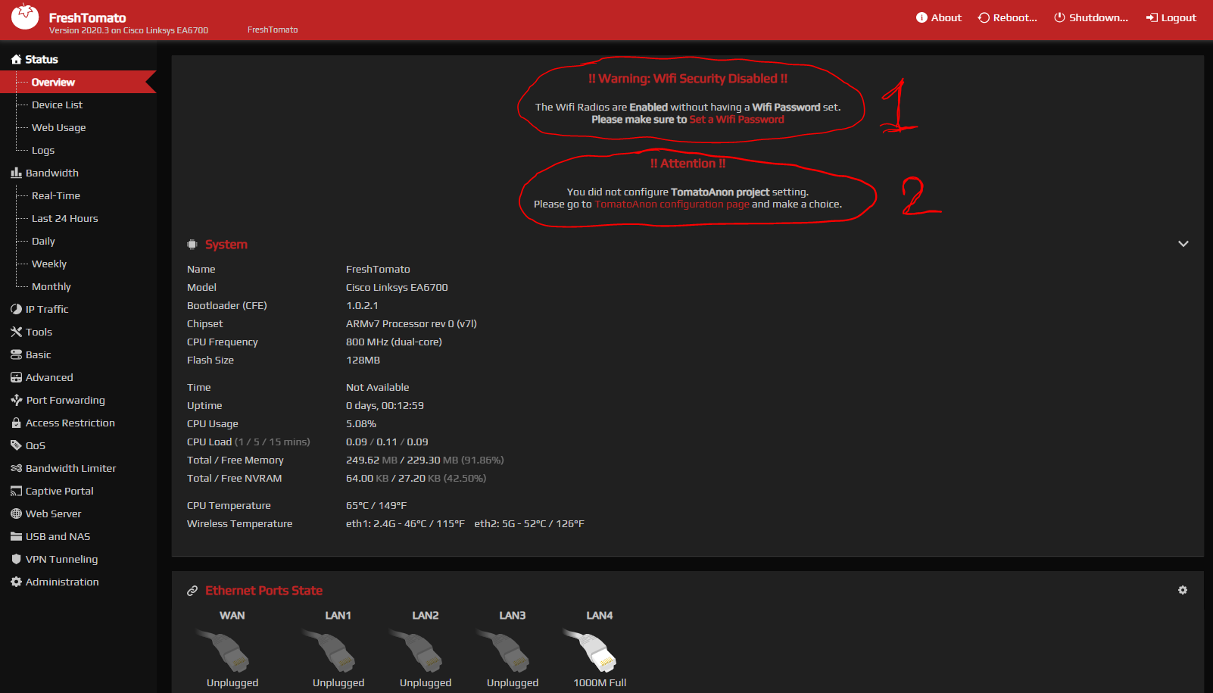The width and height of the screenshot is (1213, 693).
Task: Open Weekly bandwidth page
Action: pos(49,264)
